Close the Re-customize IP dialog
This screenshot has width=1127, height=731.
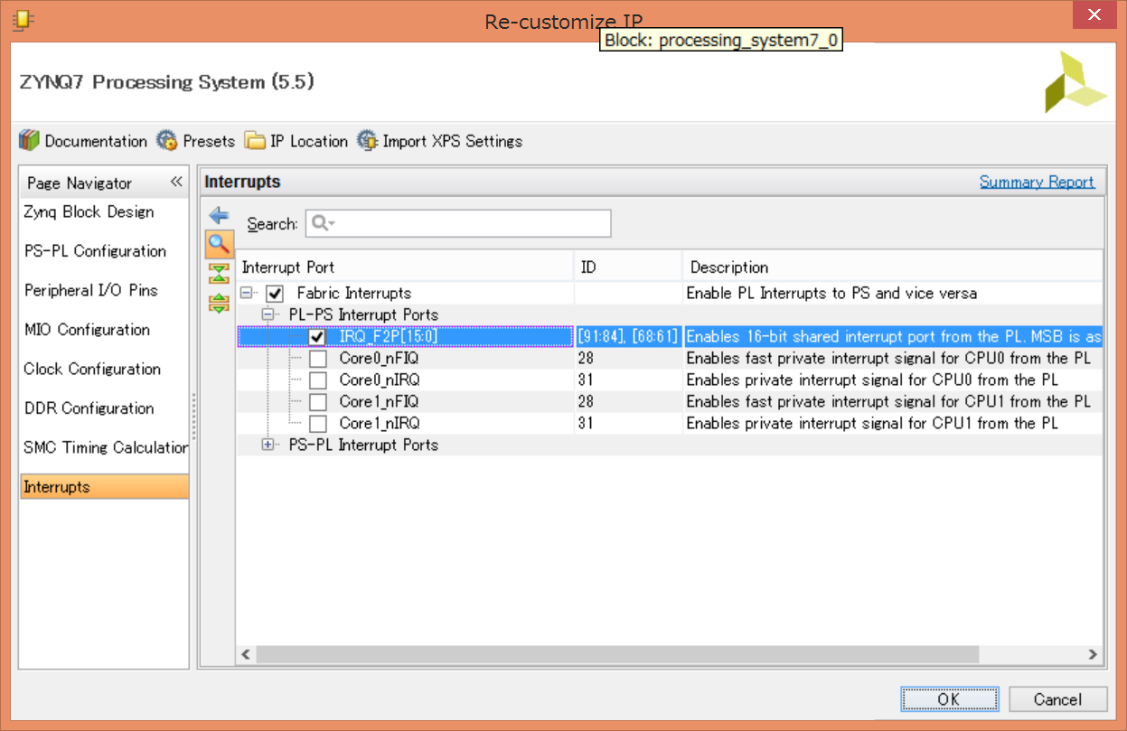click(1094, 14)
